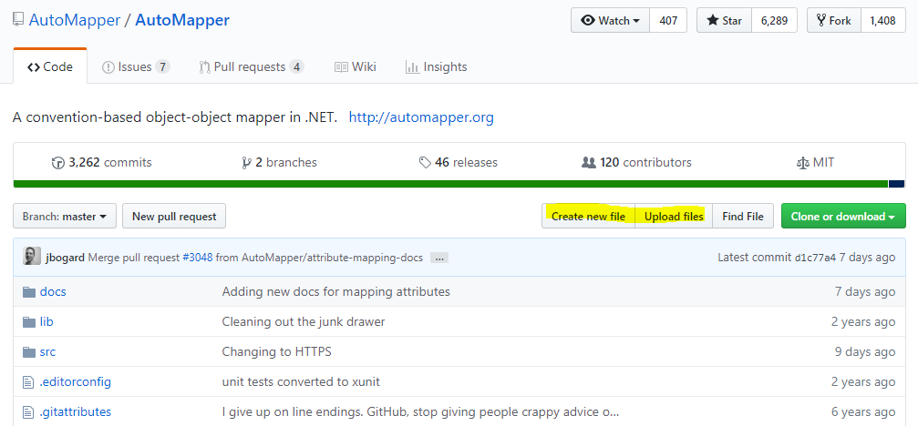Fork the repository
Screen dimensions: 918x426
click(834, 20)
